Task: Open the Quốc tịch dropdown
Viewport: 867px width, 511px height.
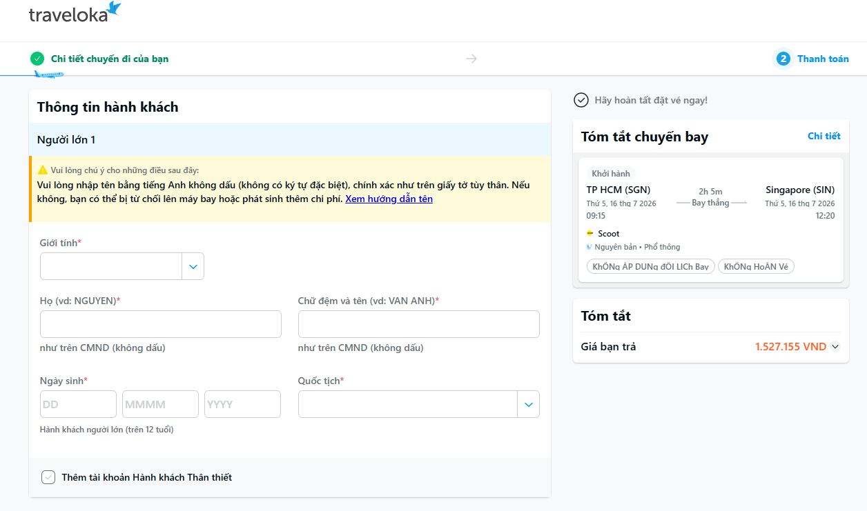Action: tap(419, 404)
